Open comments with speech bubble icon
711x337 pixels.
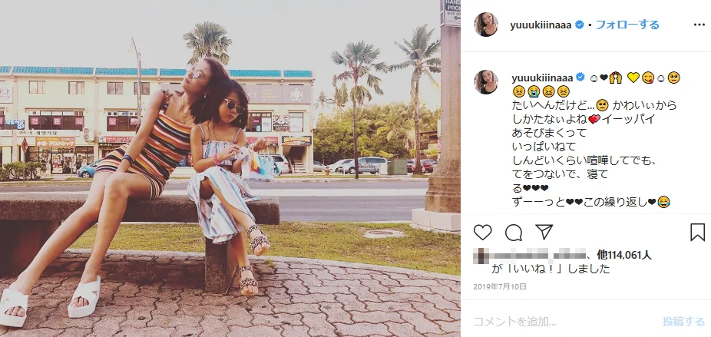[514, 233]
